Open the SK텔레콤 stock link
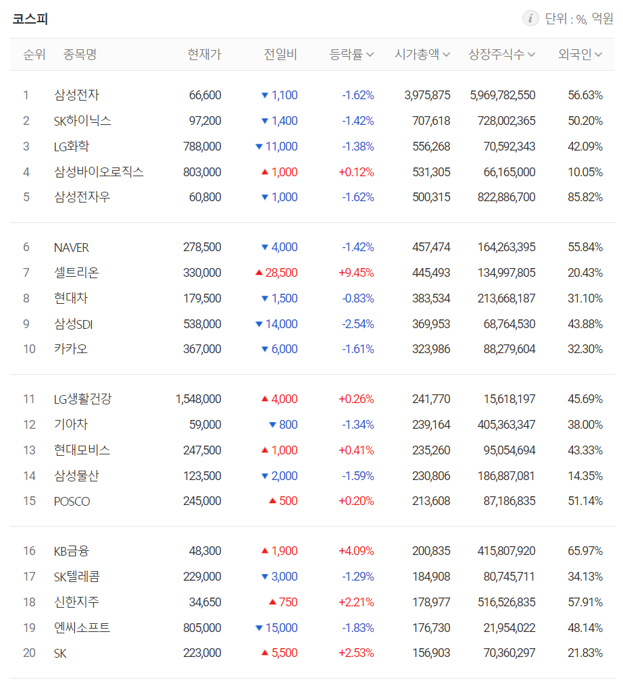 point(76,577)
